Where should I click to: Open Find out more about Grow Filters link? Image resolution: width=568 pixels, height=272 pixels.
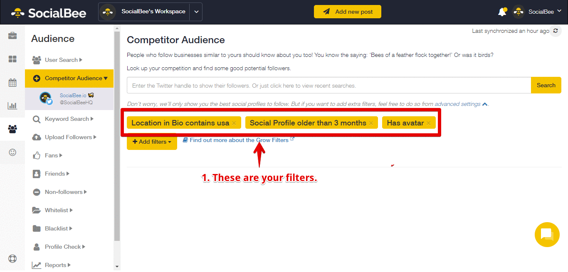[239, 140]
